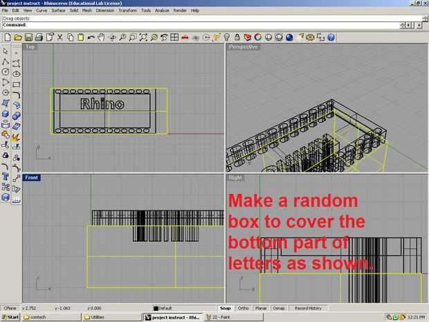Screen dimensions: 429x322
Task: Open the Surface menu
Action: pyautogui.click(x=58, y=10)
